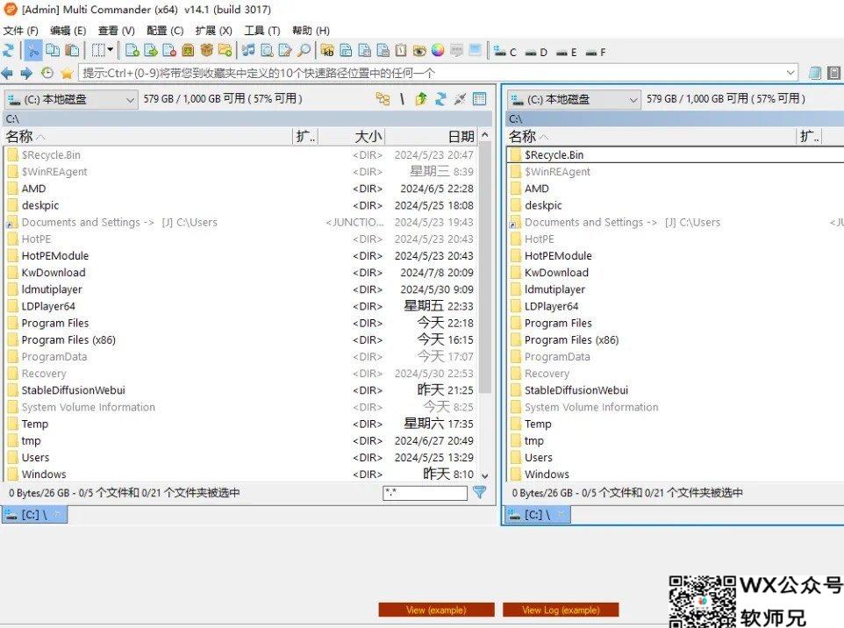Click left panel scrollbar up arrow
Screen dimensions: 844x628
pos(485,134)
